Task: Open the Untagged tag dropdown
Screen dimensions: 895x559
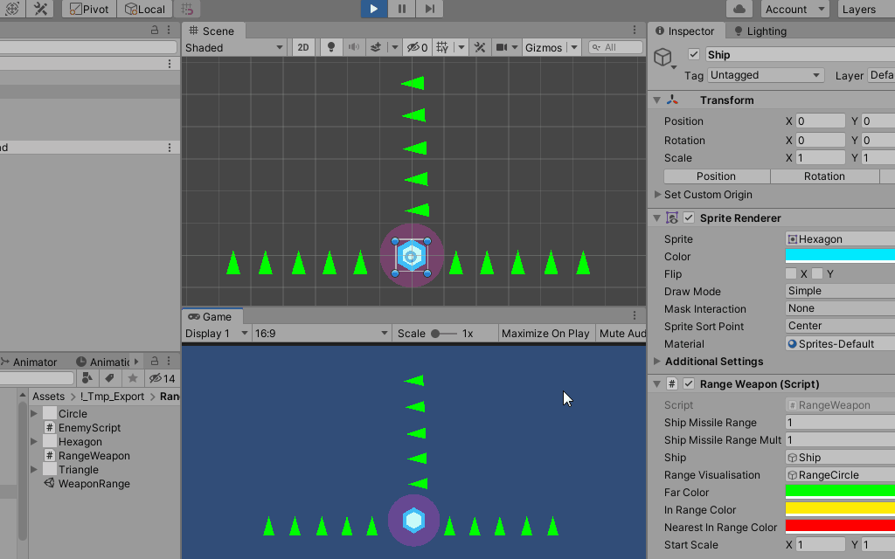Action: (x=765, y=75)
